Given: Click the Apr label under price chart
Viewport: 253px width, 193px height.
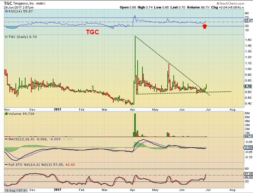Looking at the screenshot, I should 132,109.
